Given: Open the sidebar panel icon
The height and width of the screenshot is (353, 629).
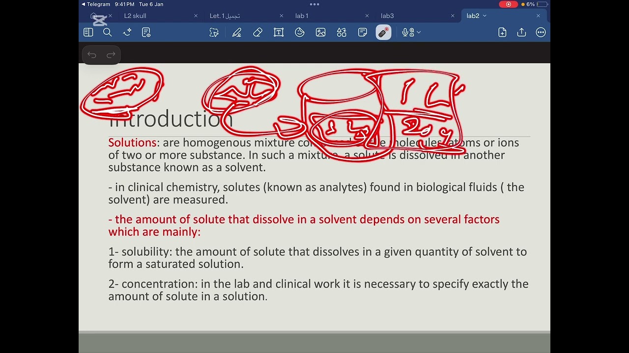Looking at the screenshot, I should pyautogui.click(x=88, y=32).
